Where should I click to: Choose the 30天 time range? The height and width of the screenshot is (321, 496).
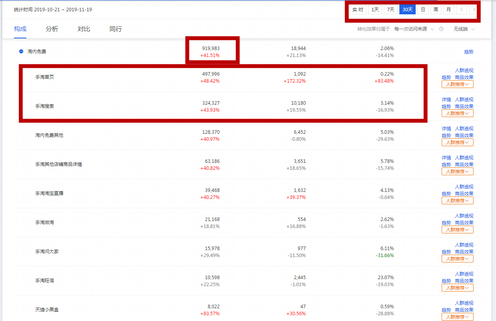[x=407, y=10]
